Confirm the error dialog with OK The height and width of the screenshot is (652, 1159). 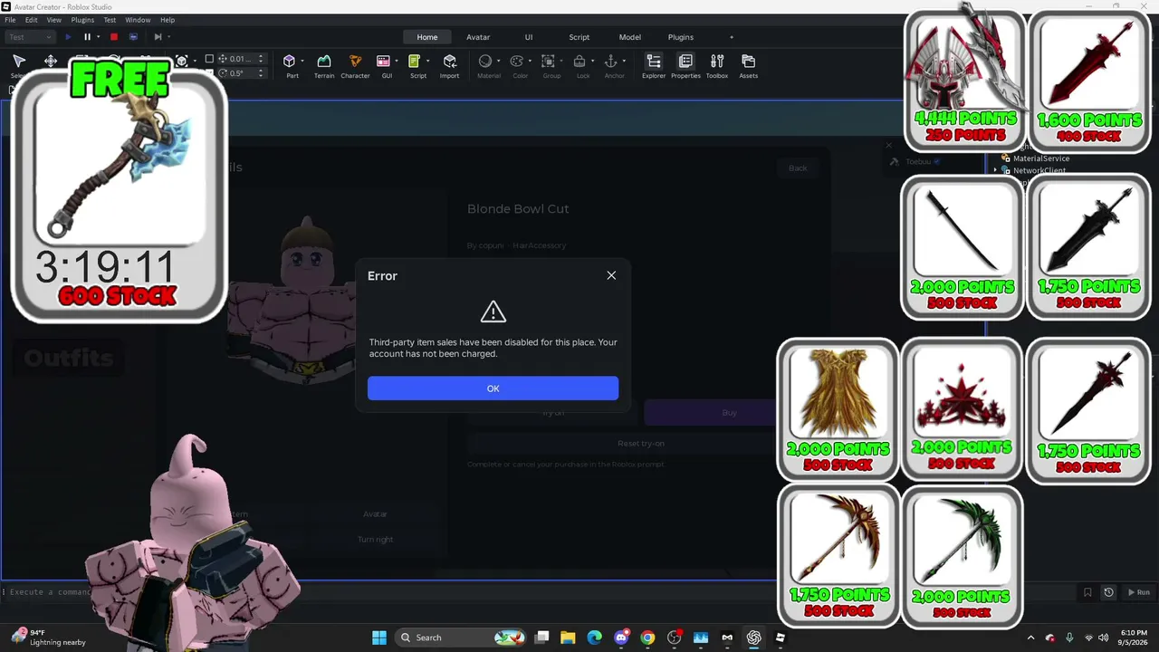tap(493, 388)
